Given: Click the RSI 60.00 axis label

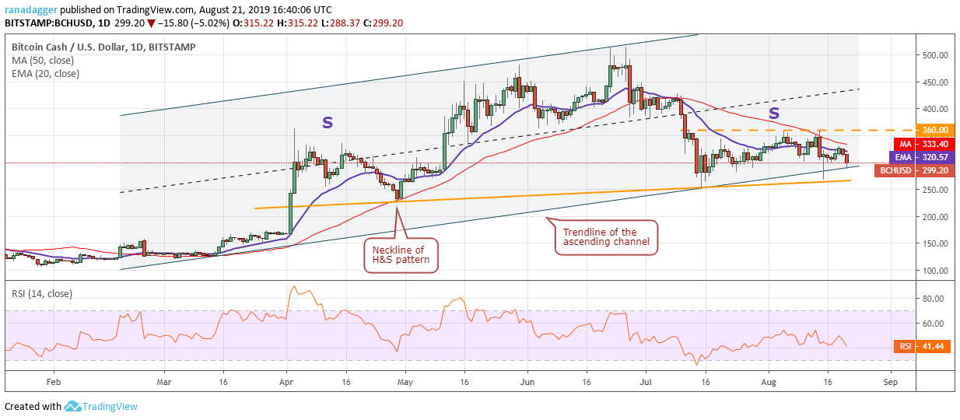Looking at the screenshot, I should pyautogui.click(x=931, y=324).
